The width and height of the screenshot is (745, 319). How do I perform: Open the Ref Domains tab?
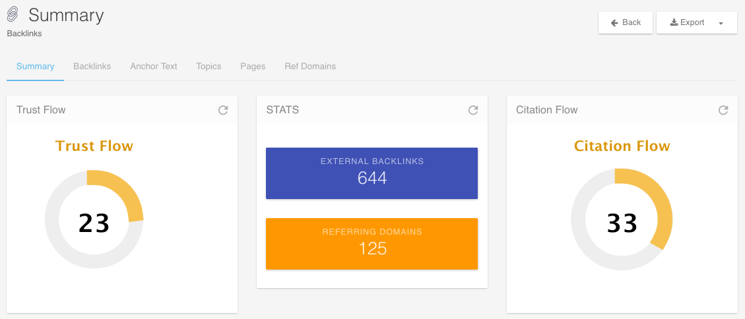(310, 67)
